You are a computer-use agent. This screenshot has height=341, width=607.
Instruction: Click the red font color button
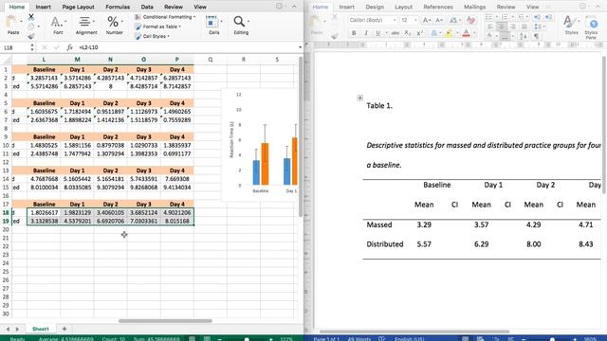pyautogui.click(x=466, y=34)
